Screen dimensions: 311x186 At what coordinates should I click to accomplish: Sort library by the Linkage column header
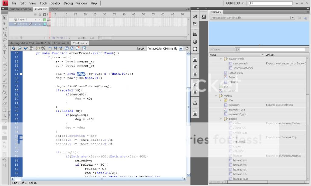coord(271,55)
